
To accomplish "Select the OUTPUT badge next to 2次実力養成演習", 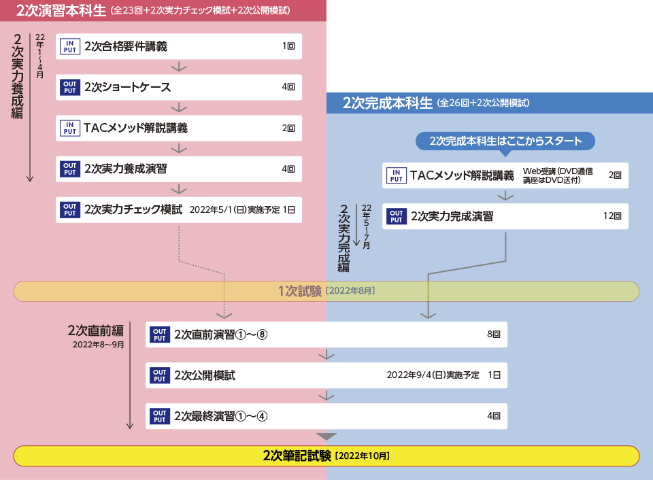I will click(x=69, y=169).
